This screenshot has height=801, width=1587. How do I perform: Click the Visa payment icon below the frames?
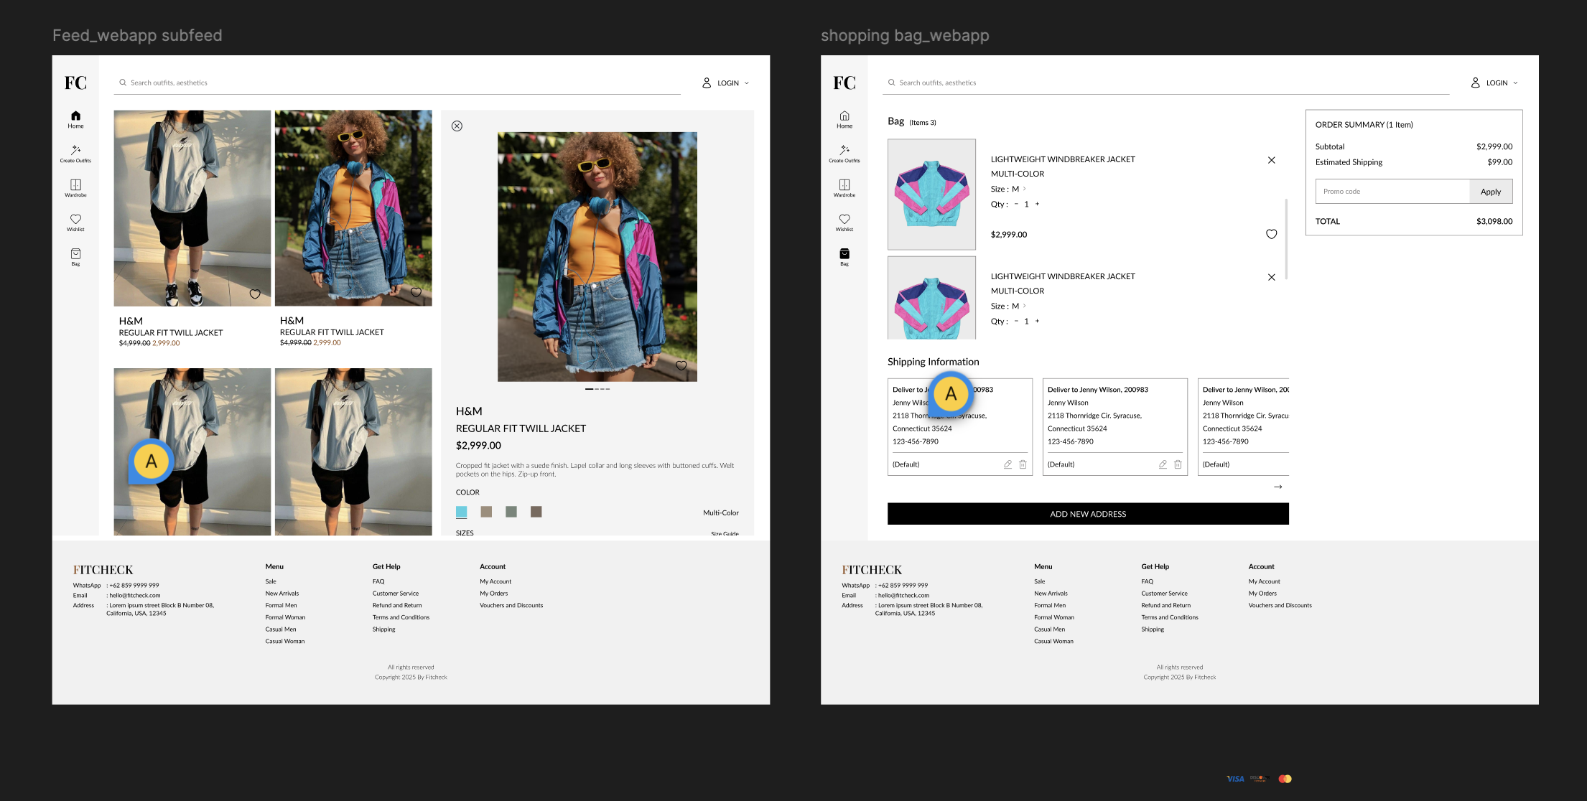tap(1235, 779)
